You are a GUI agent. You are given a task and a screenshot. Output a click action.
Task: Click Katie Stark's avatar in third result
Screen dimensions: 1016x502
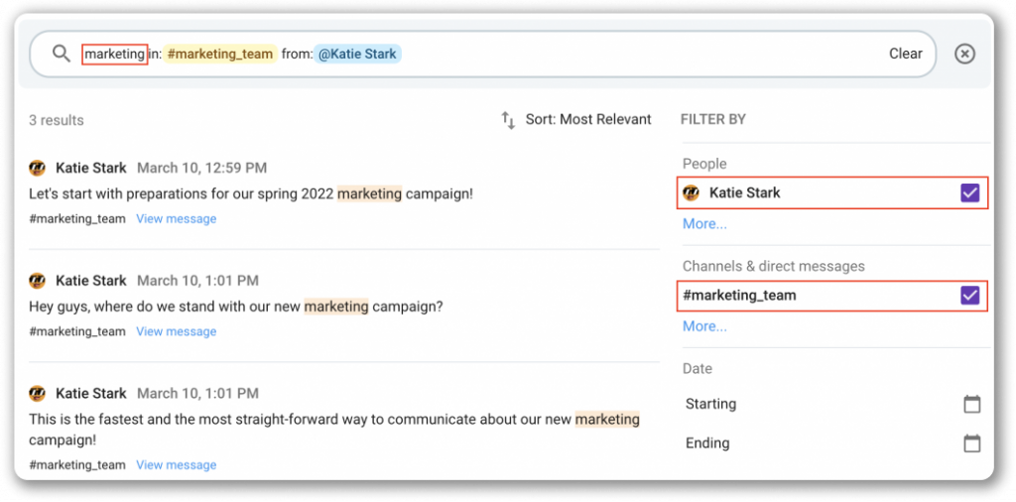[x=38, y=393]
